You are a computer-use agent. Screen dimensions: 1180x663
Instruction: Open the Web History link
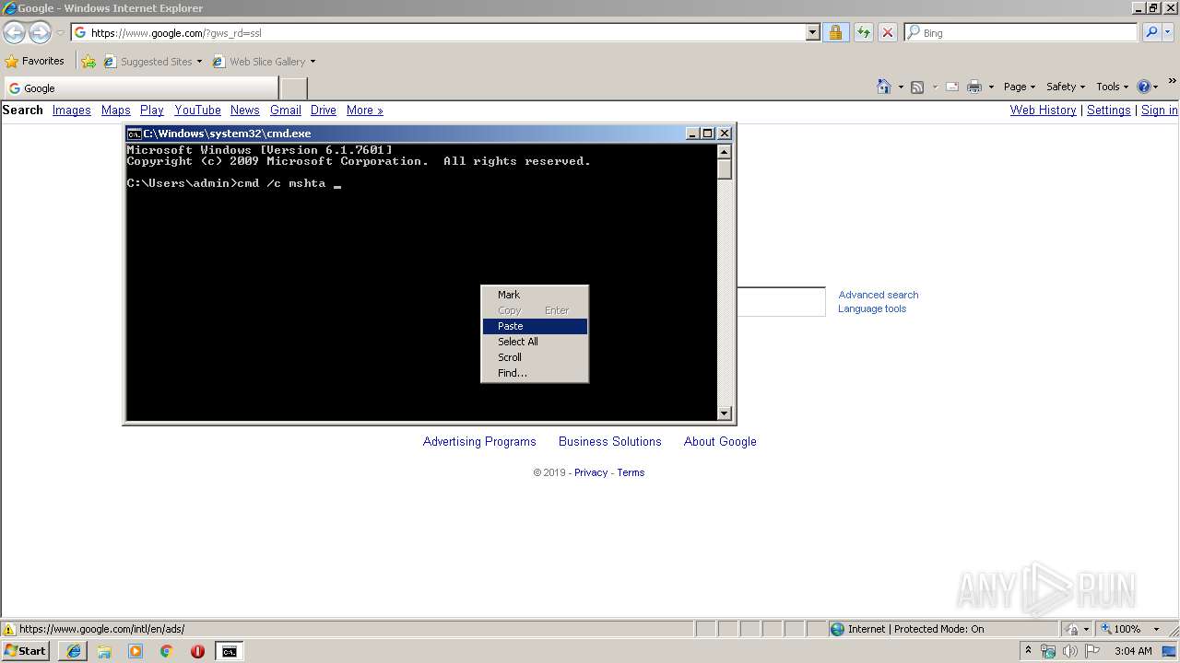click(1043, 110)
